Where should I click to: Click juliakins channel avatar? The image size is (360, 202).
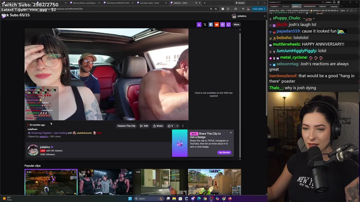tap(33, 150)
